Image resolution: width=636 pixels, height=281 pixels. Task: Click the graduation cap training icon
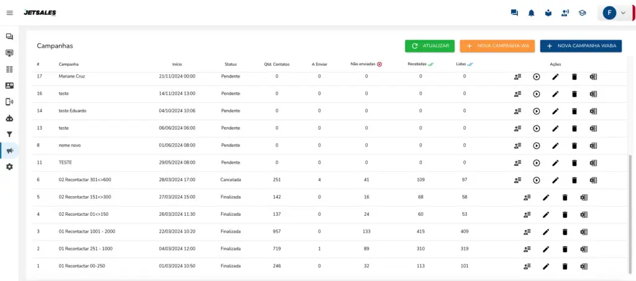click(582, 13)
